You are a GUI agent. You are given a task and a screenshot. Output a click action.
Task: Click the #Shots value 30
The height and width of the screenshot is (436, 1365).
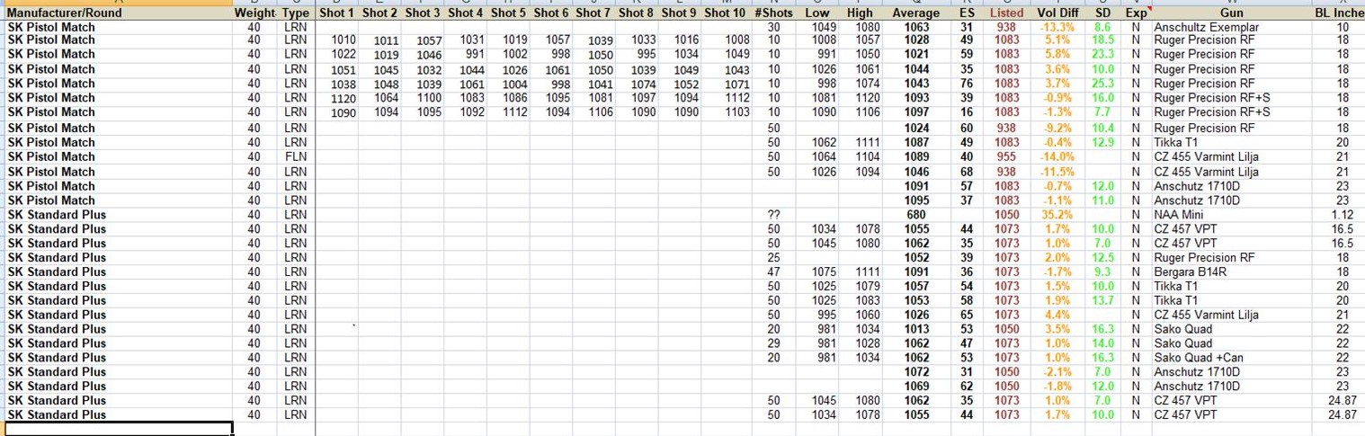point(772,27)
